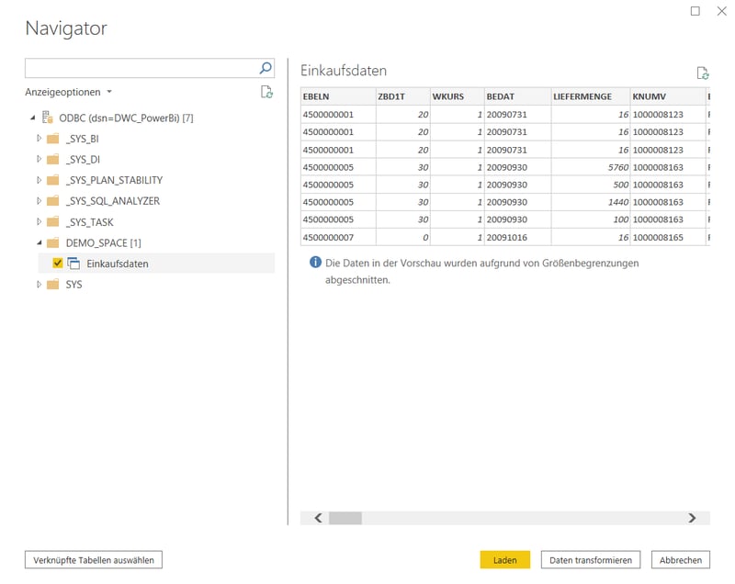Click into the navigator search field

(x=141, y=68)
